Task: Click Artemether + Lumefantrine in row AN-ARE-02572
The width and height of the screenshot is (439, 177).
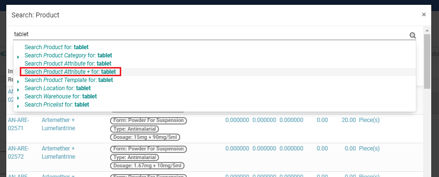Action: coord(58,152)
